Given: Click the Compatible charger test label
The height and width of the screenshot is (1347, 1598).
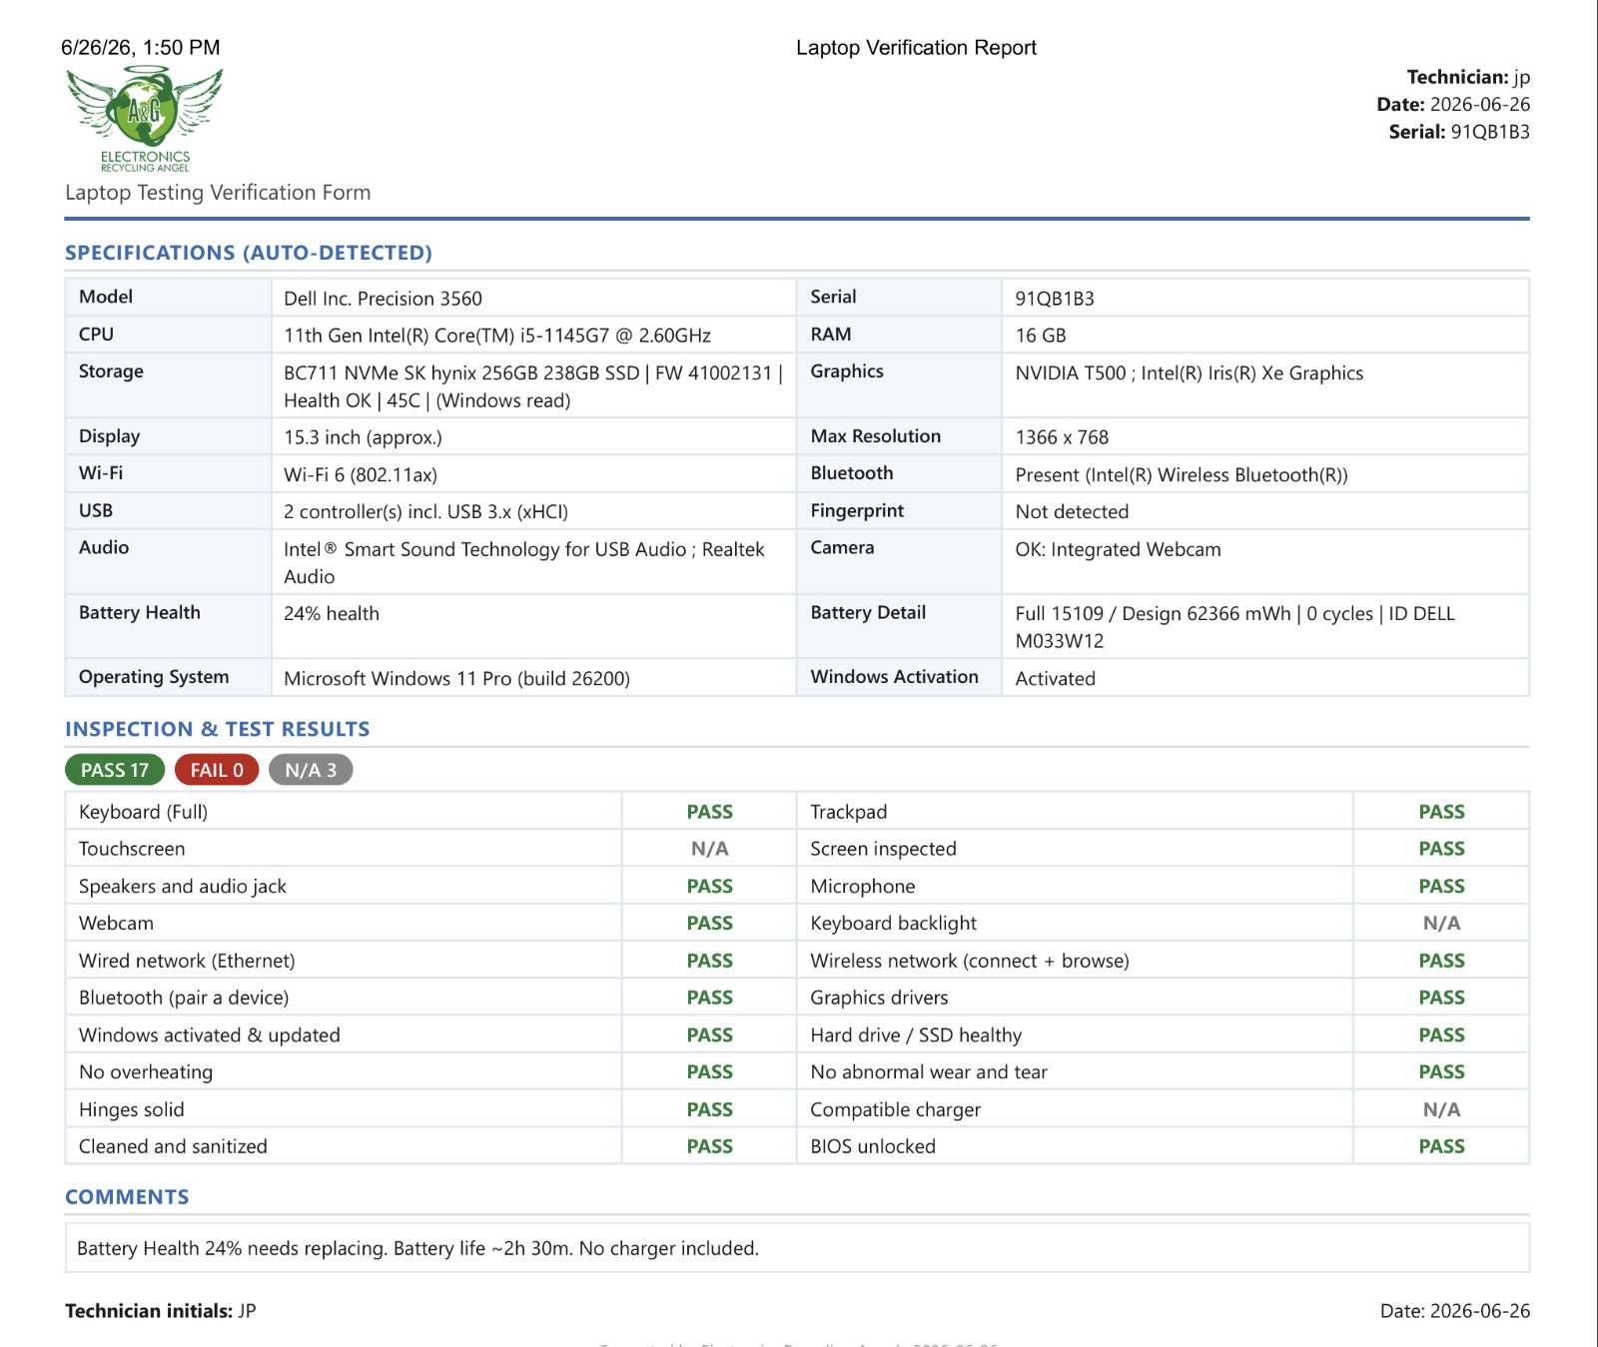Looking at the screenshot, I should pos(896,1110).
